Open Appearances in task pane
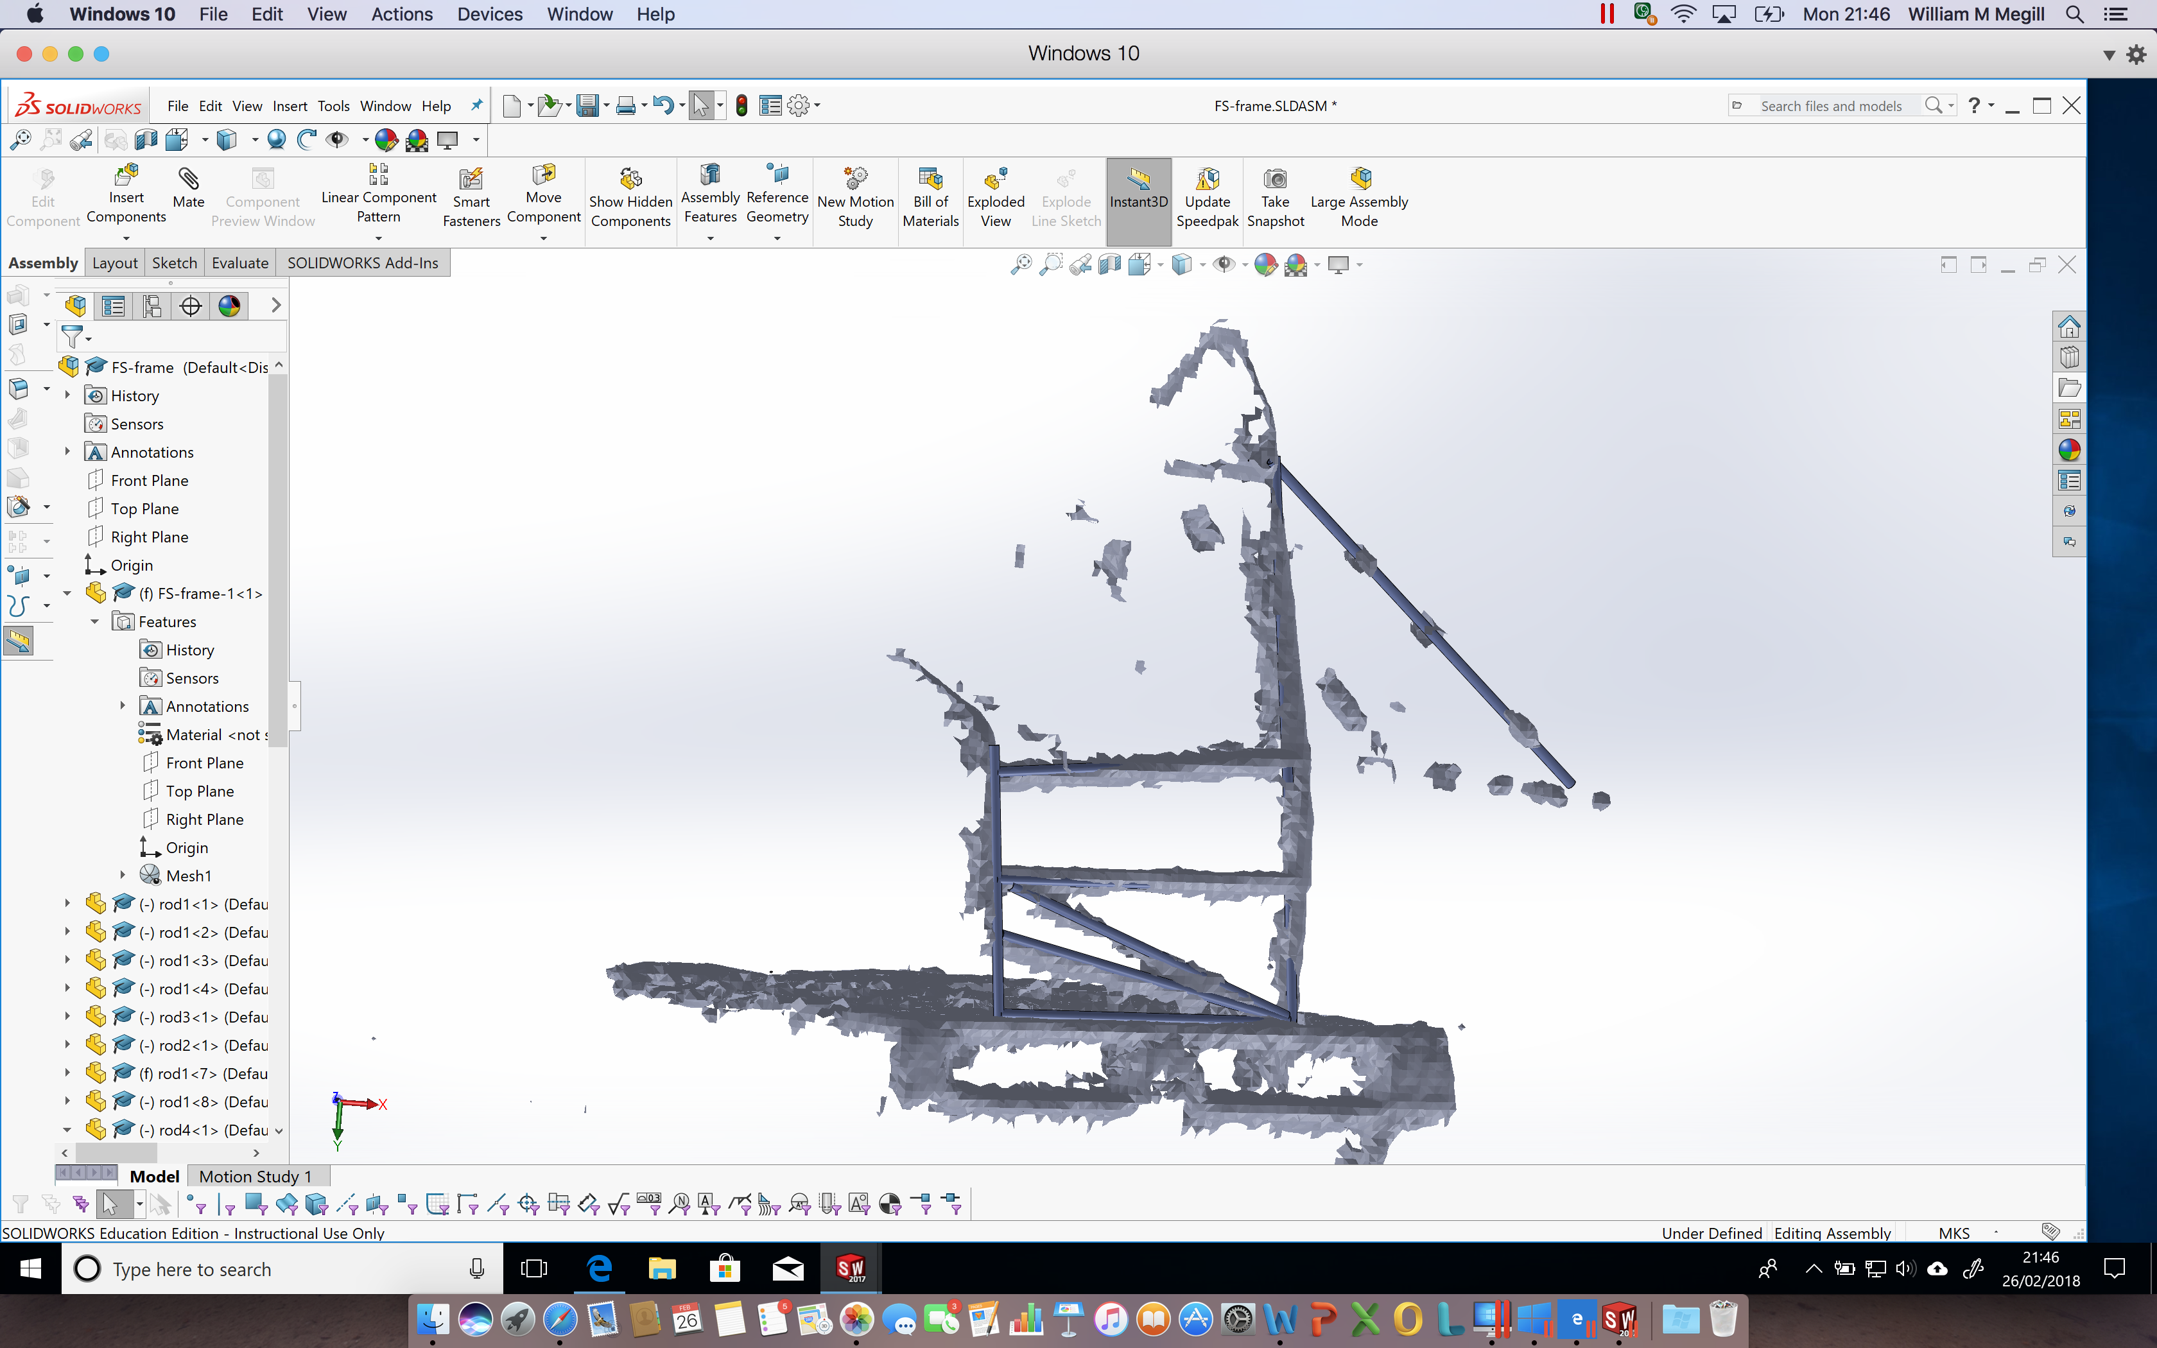This screenshot has height=1348, width=2157. point(2069,449)
